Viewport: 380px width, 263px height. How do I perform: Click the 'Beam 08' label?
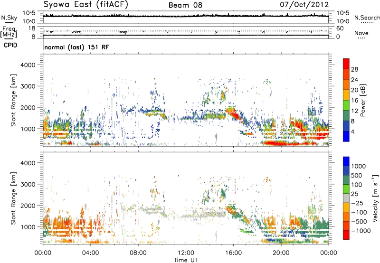185,5
